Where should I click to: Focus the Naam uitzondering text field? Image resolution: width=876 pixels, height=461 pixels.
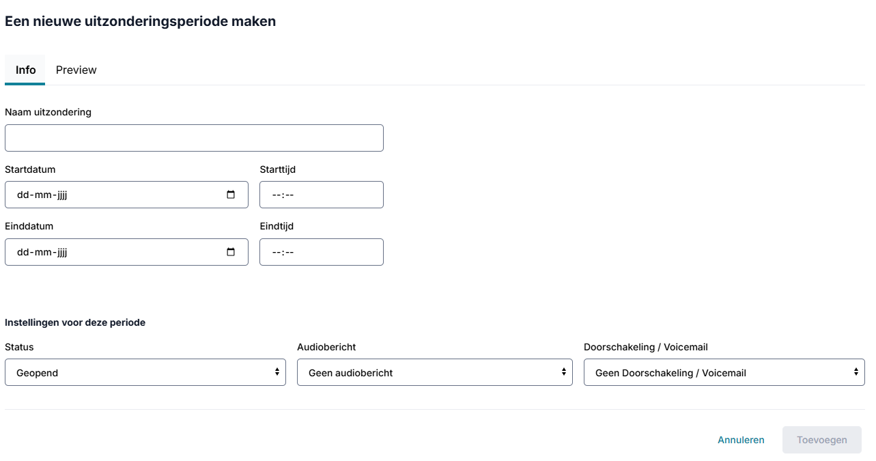194,138
